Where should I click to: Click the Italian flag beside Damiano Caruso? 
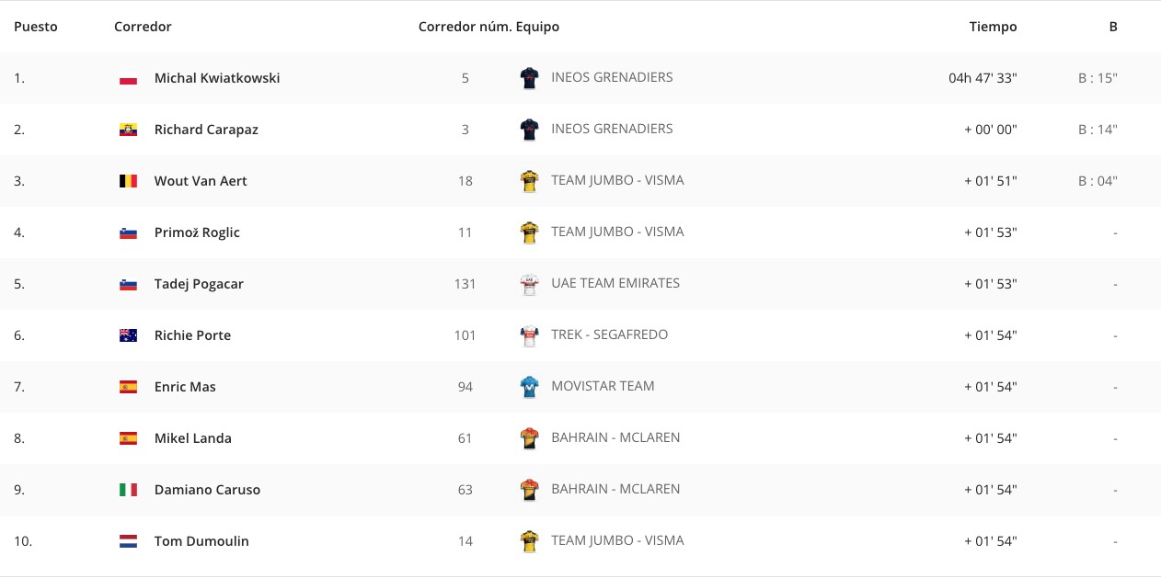coord(128,490)
